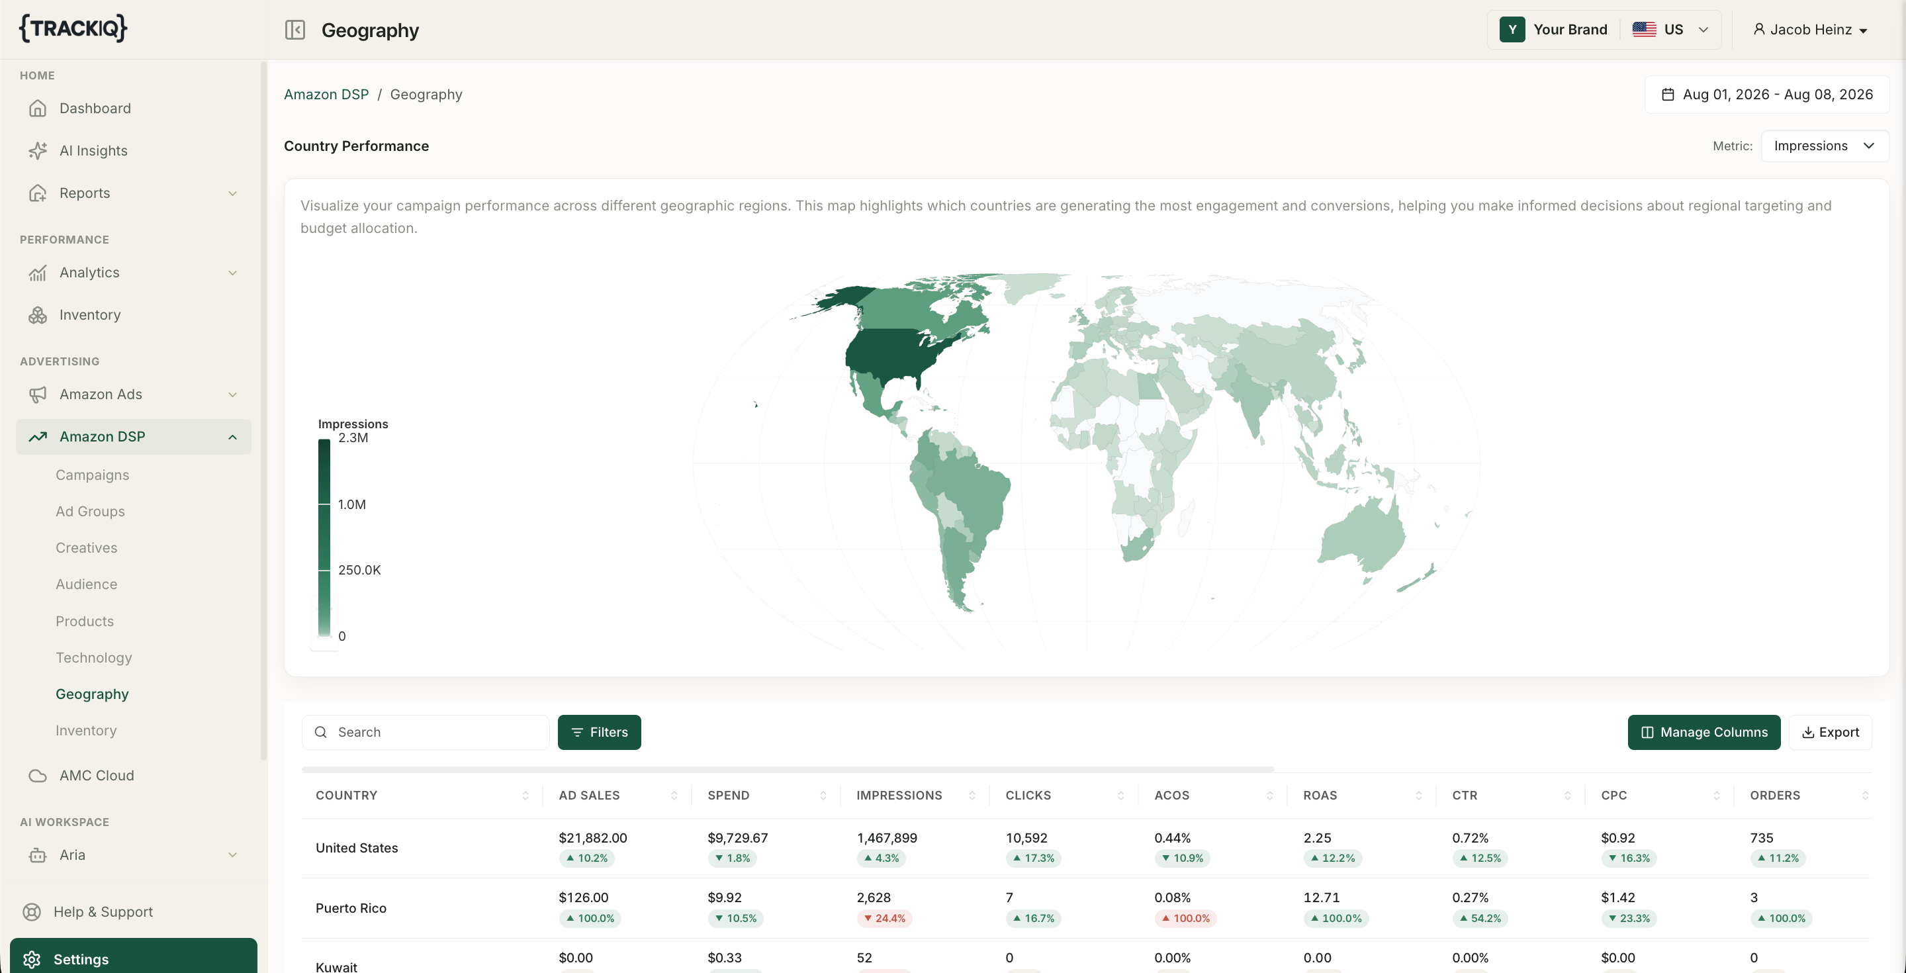1906x973 pixels.
Task: Click the search magnifier icon
Action: point(320,732)
